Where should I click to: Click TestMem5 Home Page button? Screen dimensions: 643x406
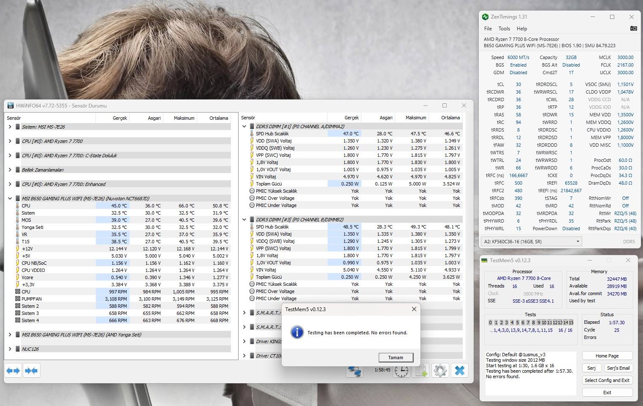(607, 356)
